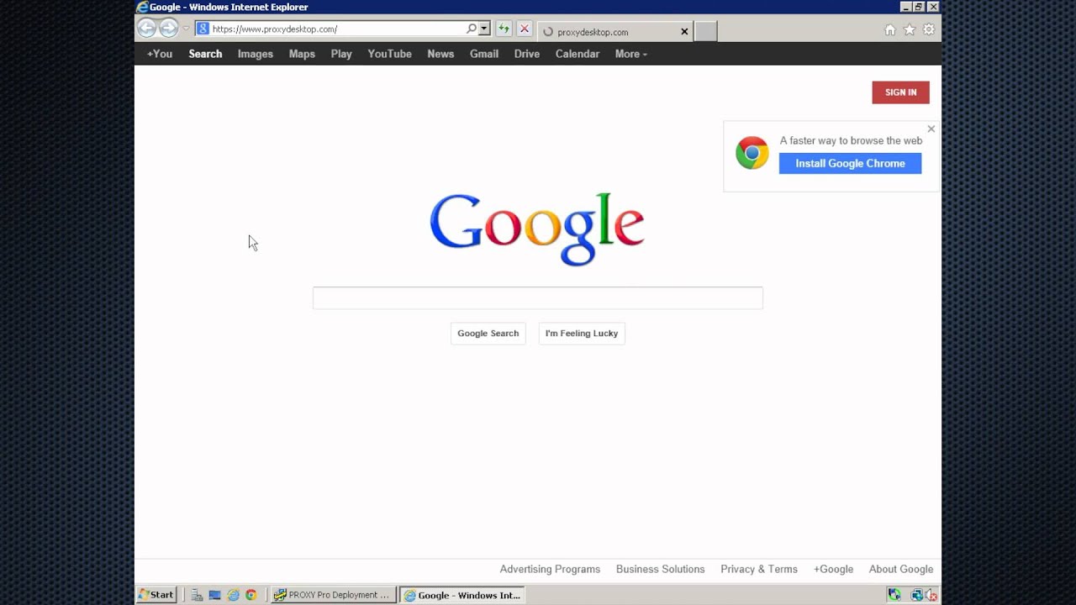Click the I'm Feeling Lucky button

[582, 334]
